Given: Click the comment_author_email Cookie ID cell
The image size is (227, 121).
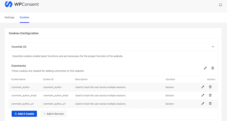Looking at the screenshot, I should 56,96.
